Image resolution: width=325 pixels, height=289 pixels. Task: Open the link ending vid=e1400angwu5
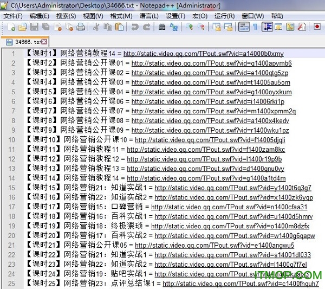214,245
